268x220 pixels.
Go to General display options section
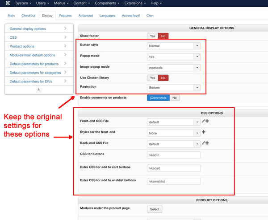coord(28,29)
